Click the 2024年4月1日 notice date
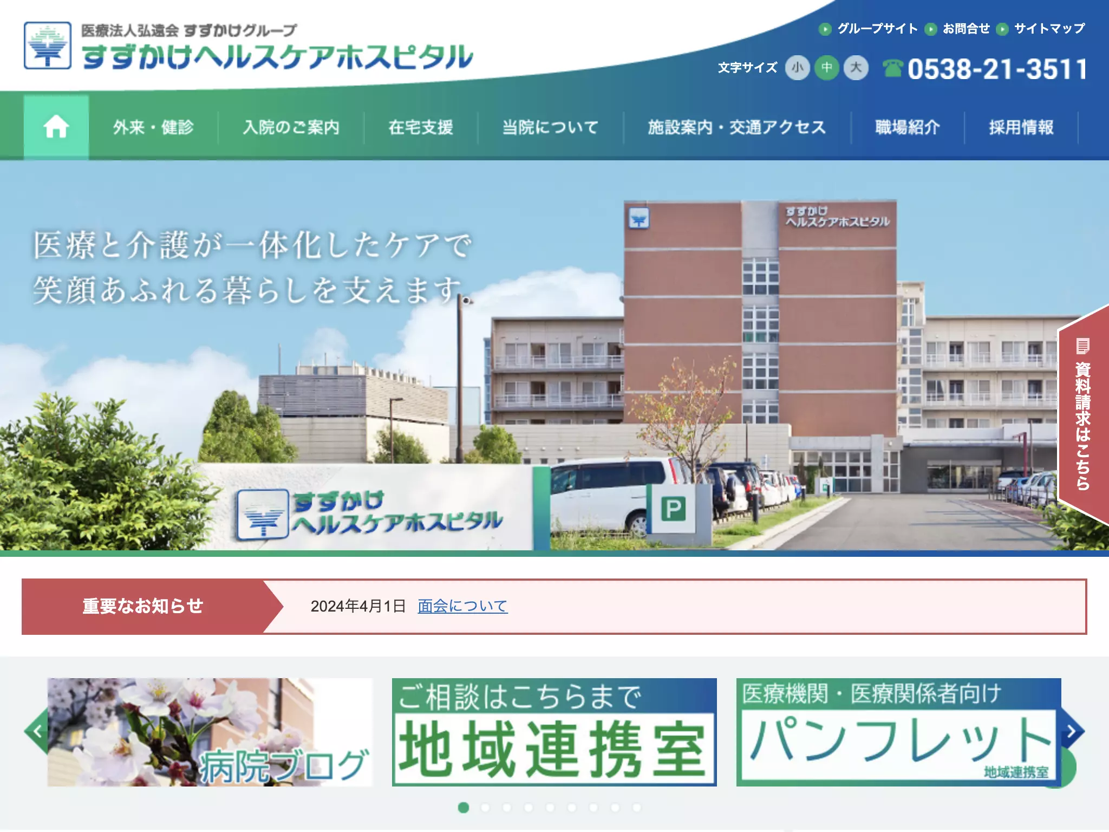This screenshot has height=832, width=1109. click(358, 606)
